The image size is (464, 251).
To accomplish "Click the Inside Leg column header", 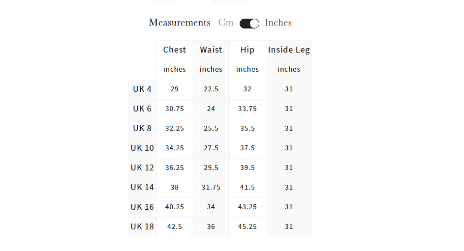I will (x=289, y=50).
